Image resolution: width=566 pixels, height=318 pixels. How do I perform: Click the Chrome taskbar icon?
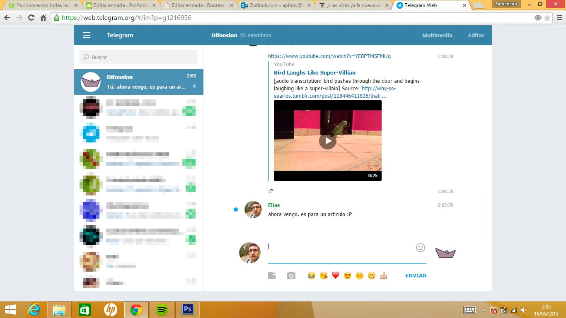136,310
